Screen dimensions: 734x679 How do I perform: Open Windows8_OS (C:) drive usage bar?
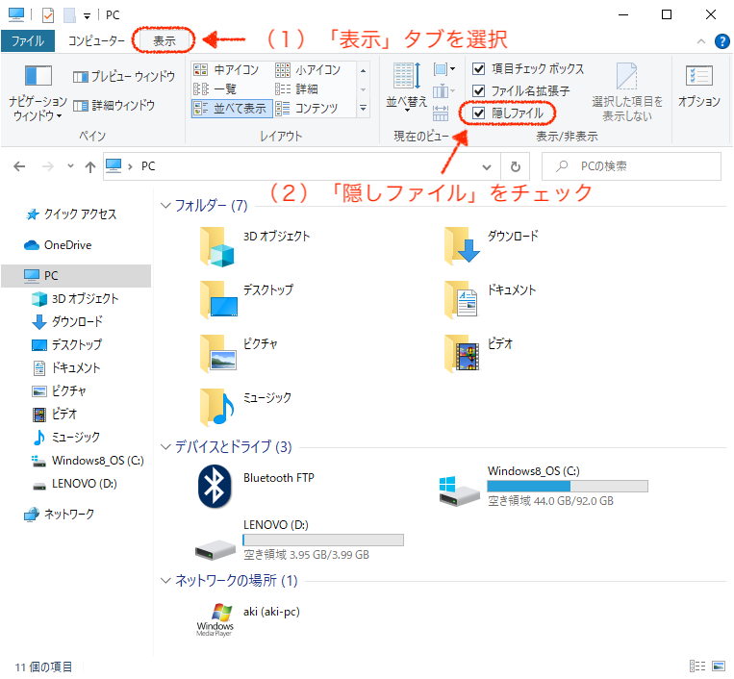568,487
